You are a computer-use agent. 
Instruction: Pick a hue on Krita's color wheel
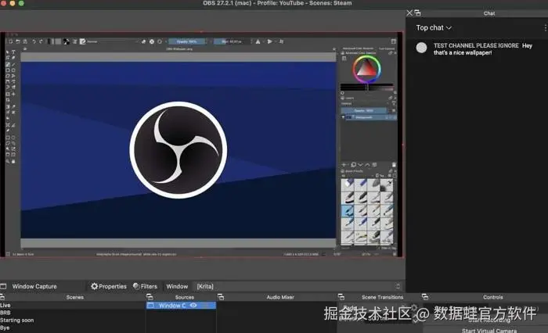click(366, 69)
